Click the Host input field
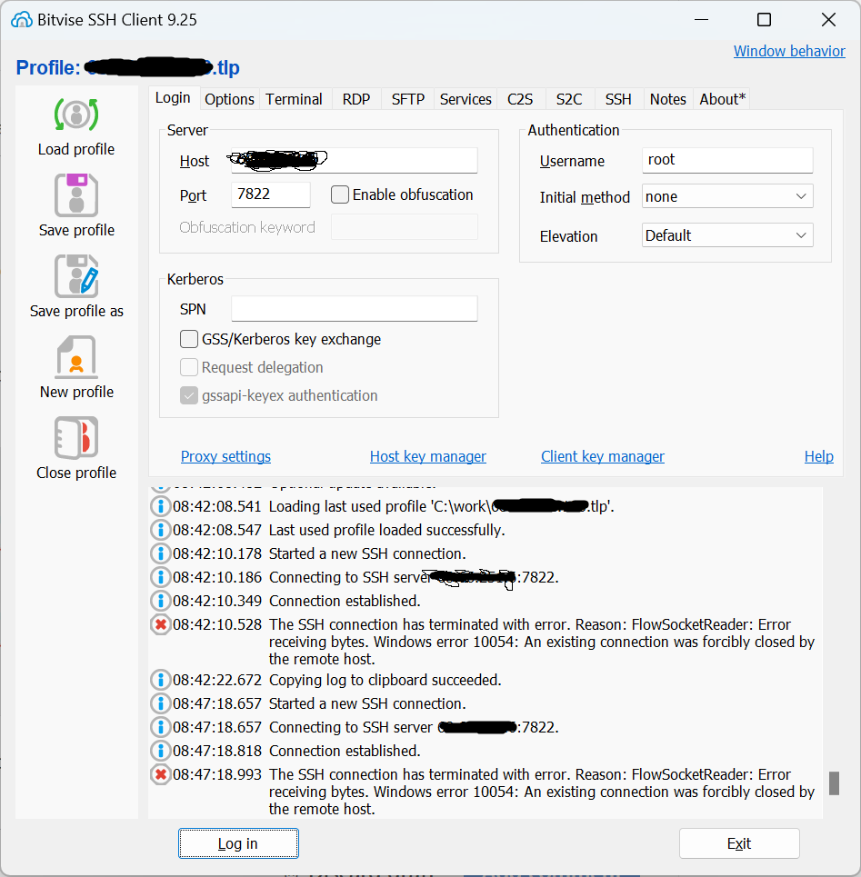This screenshot has width=861, height=877. tap(355, 161)
